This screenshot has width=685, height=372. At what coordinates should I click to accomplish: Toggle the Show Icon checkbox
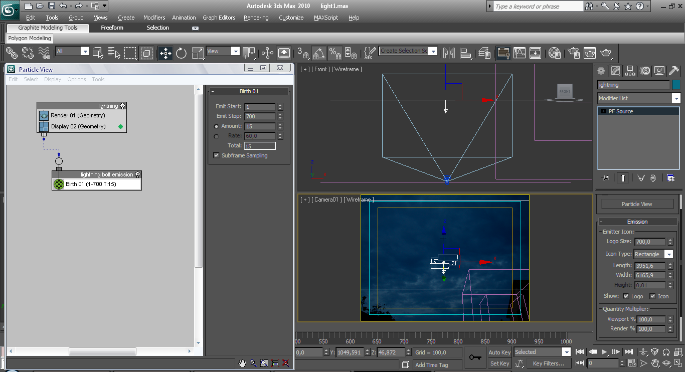pos(652,296)
